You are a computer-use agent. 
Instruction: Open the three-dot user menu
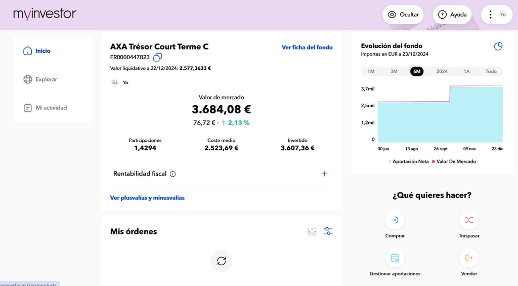(x=490, y=15)
